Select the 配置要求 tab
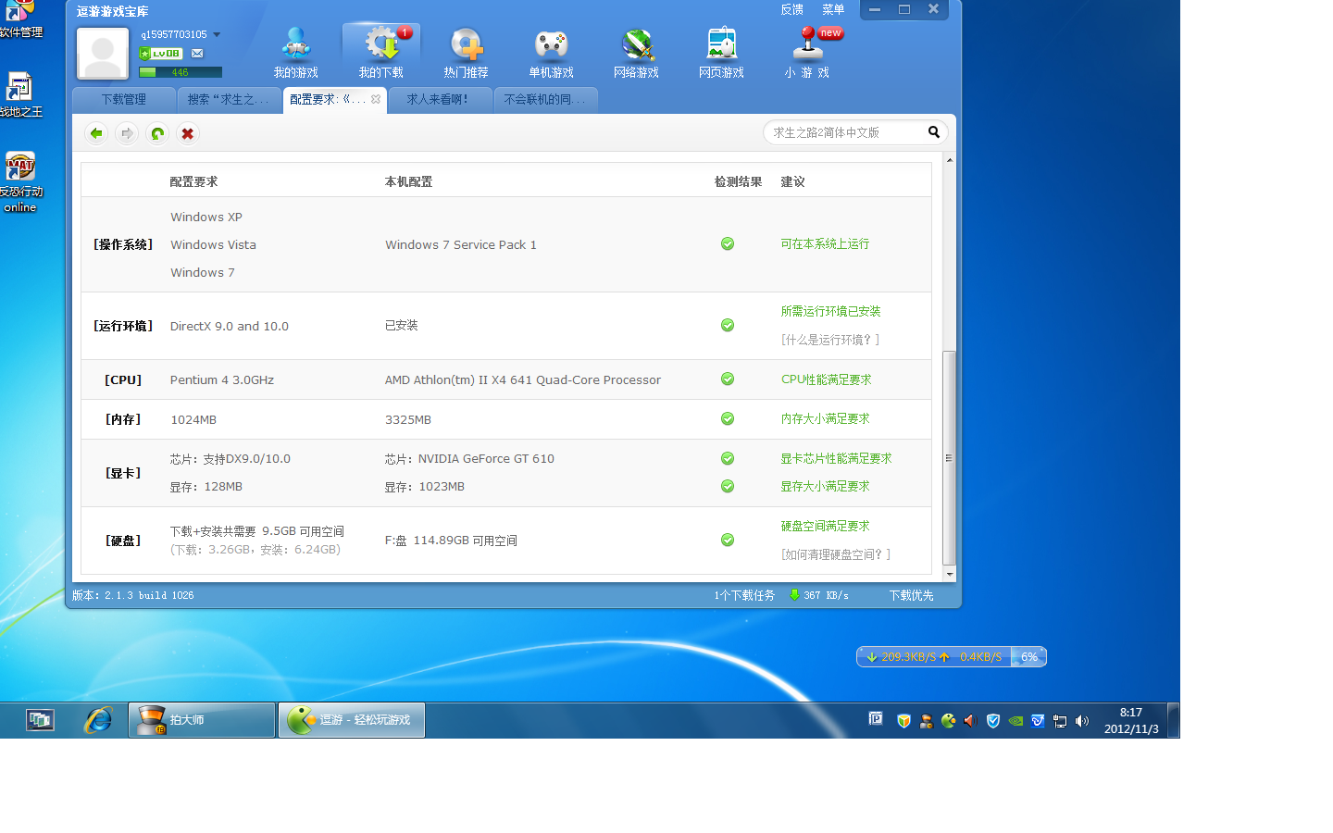 (x=326, y=100)
